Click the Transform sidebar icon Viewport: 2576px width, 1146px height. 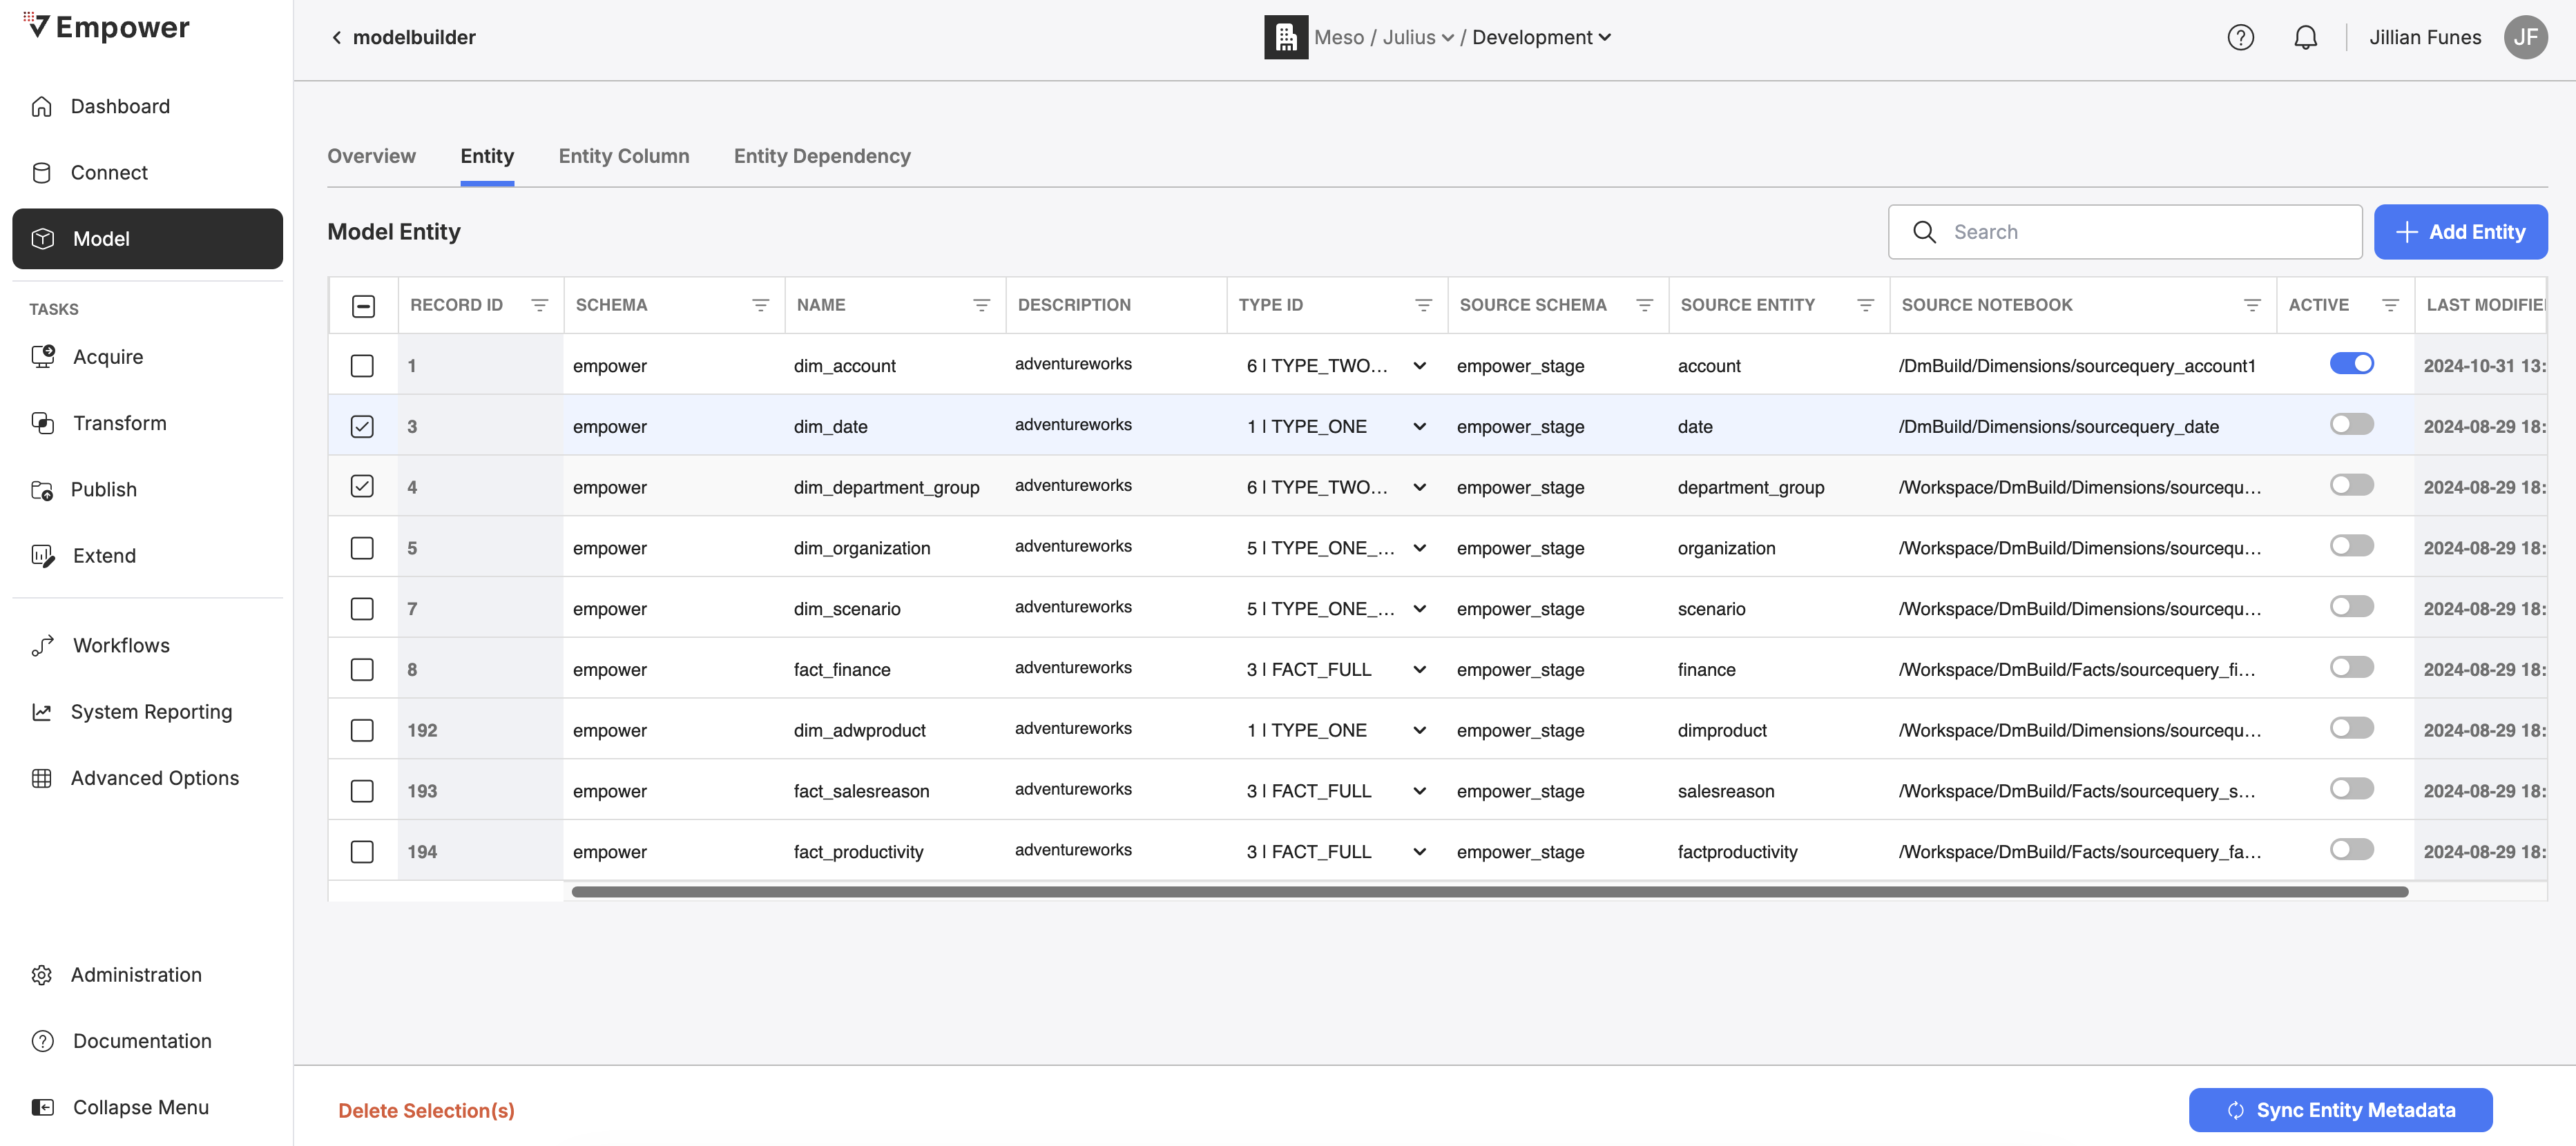click(x=42, y=423)
